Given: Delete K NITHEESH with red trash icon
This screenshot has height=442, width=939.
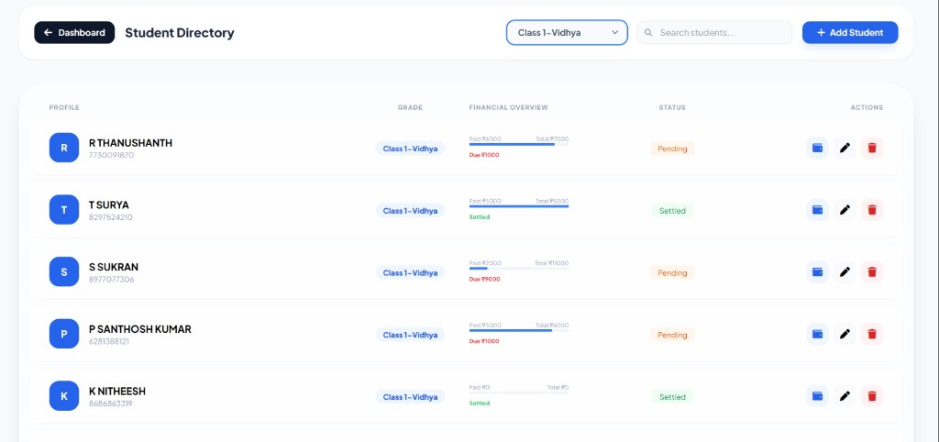Looking at the screenshot, I should point(872,396).
